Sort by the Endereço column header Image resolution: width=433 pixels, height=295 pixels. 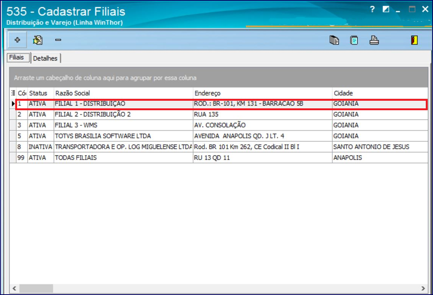(262, 93)
